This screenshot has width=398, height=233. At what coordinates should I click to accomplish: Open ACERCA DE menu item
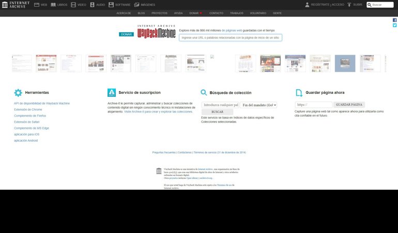124,13
